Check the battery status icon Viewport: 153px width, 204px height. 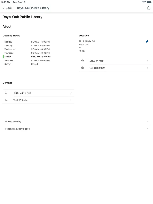pos(149,2)
